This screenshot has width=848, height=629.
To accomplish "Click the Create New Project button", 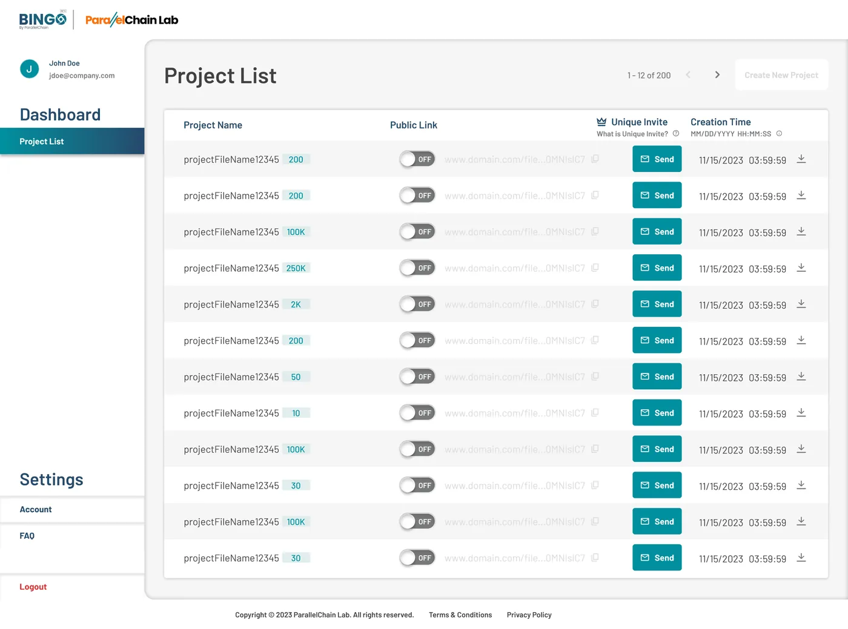I will point(781,75).
